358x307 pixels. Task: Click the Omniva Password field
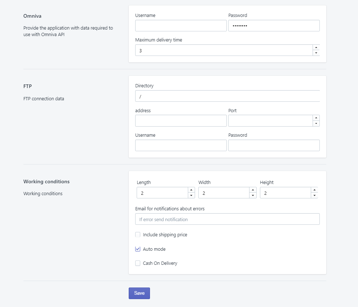pos(274,26)
